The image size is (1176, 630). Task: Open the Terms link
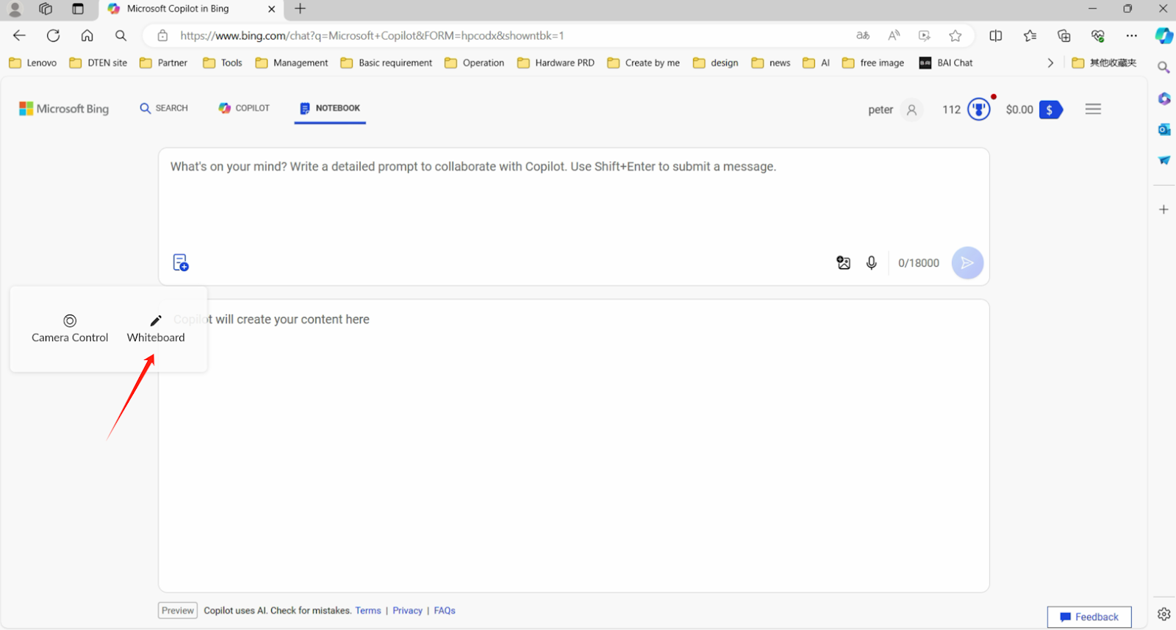tap(368, 610)
